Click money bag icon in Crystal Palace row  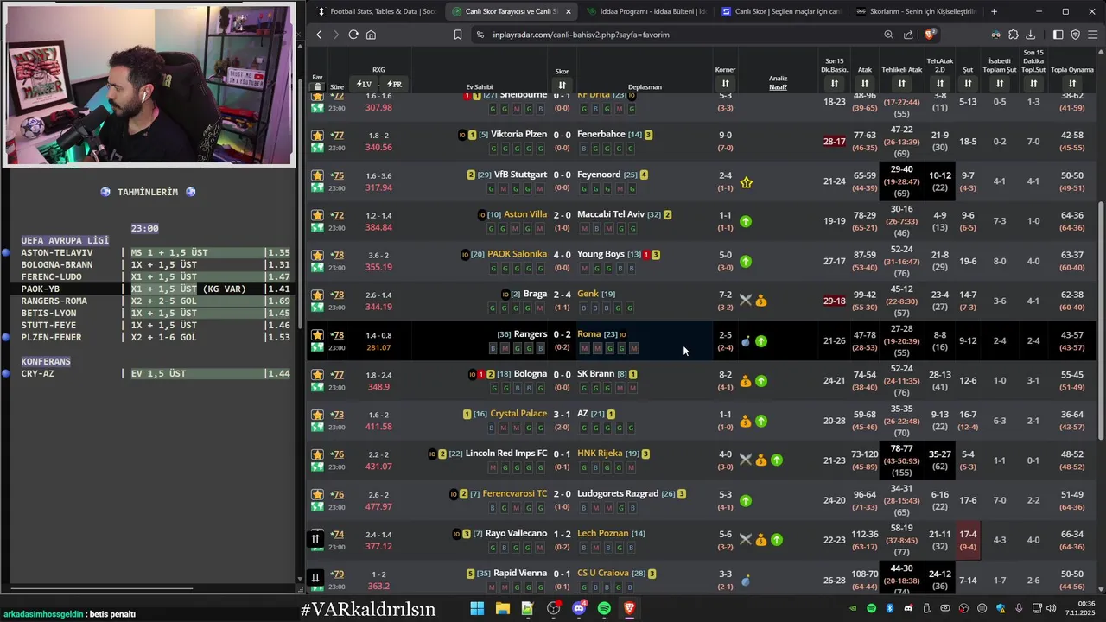(x=746, y=421)
